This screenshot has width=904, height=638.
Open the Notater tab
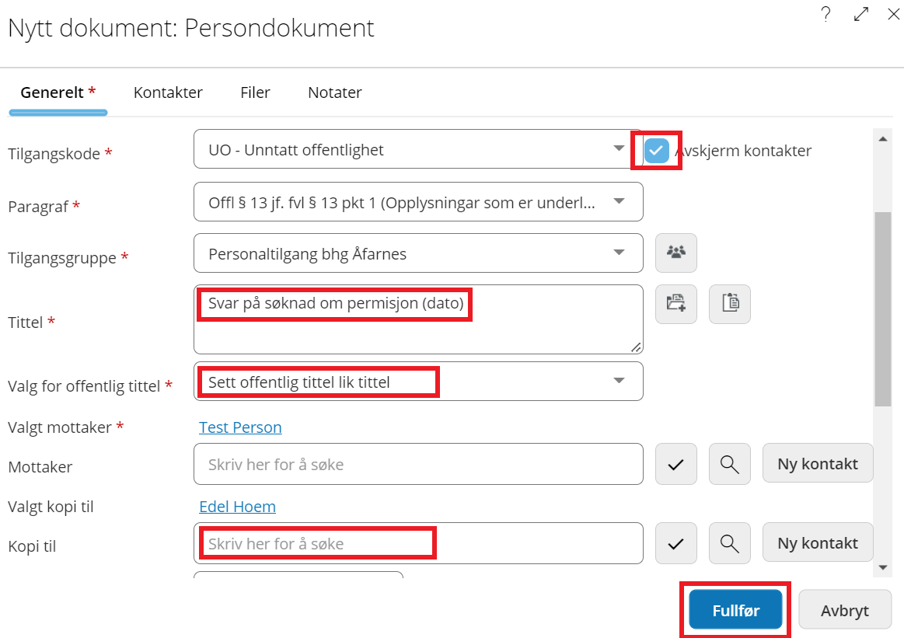[x=335, y=92]
